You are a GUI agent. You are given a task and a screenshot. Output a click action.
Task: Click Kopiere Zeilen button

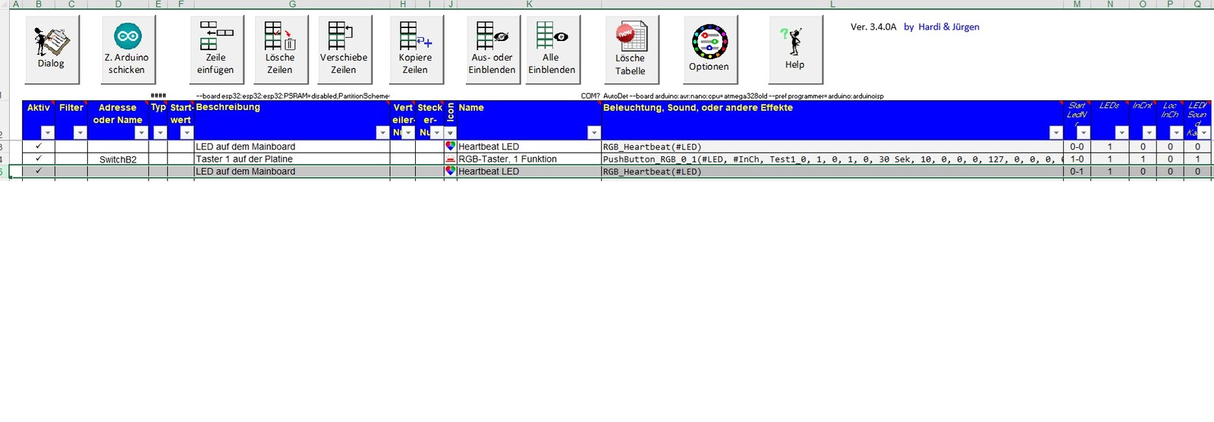pyautogui.click(x=415, y=49)
